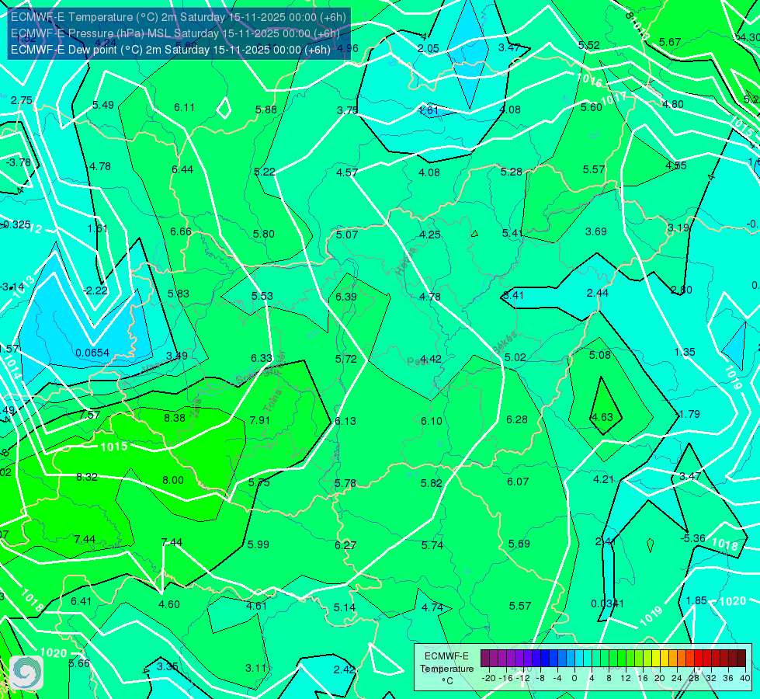Select the ECMWF-E Pressure MSL layer title
Viewport: 760px width, 699px height.
click(x=175, y=33)
